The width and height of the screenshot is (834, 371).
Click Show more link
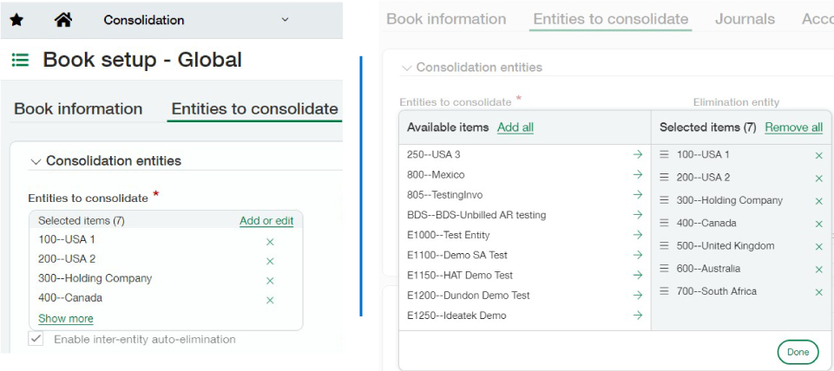coord(65,318)
